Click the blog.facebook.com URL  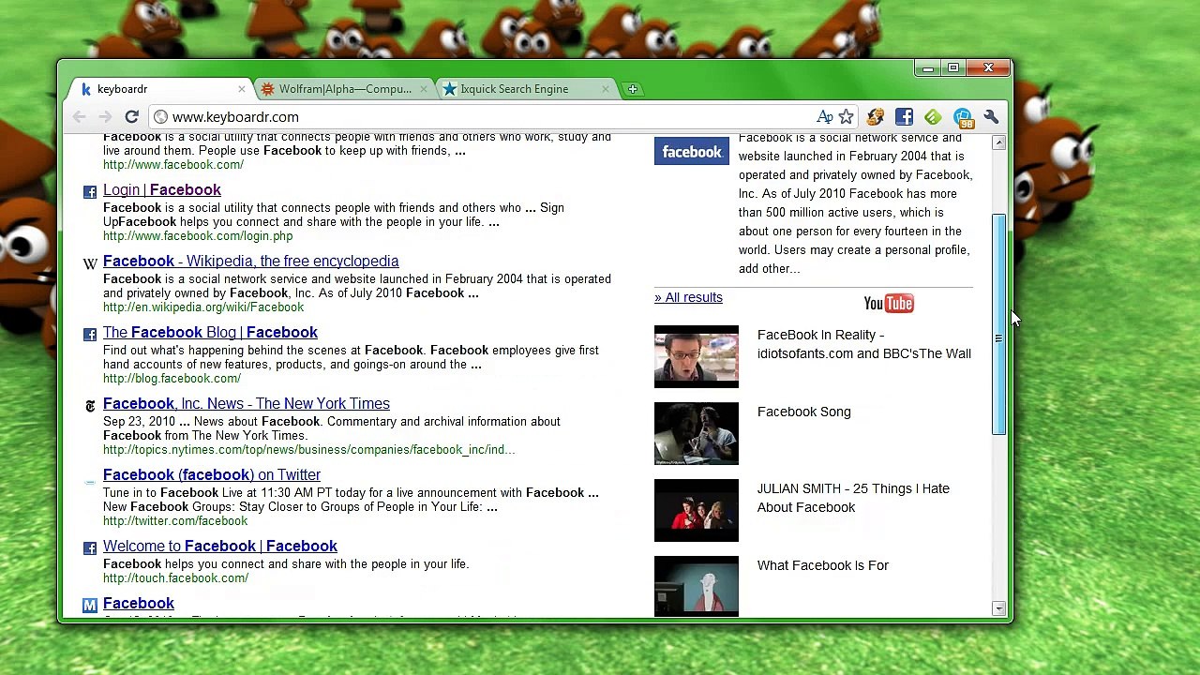click(172, 379)
